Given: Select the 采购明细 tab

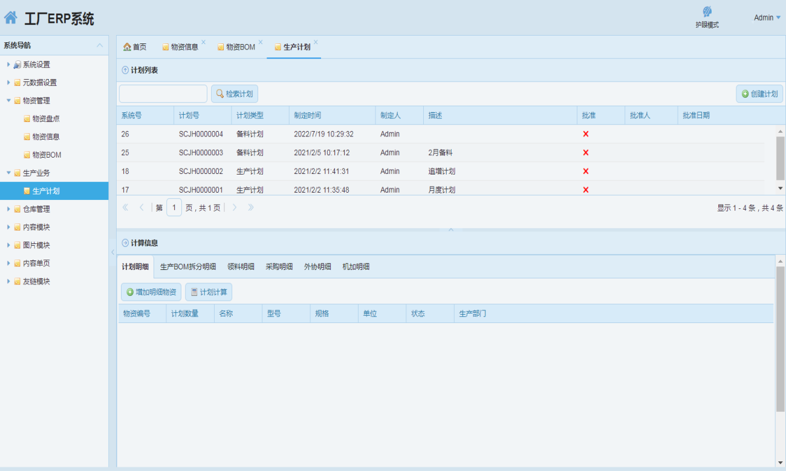Looking at the screenshot, I should coord(279,267).
